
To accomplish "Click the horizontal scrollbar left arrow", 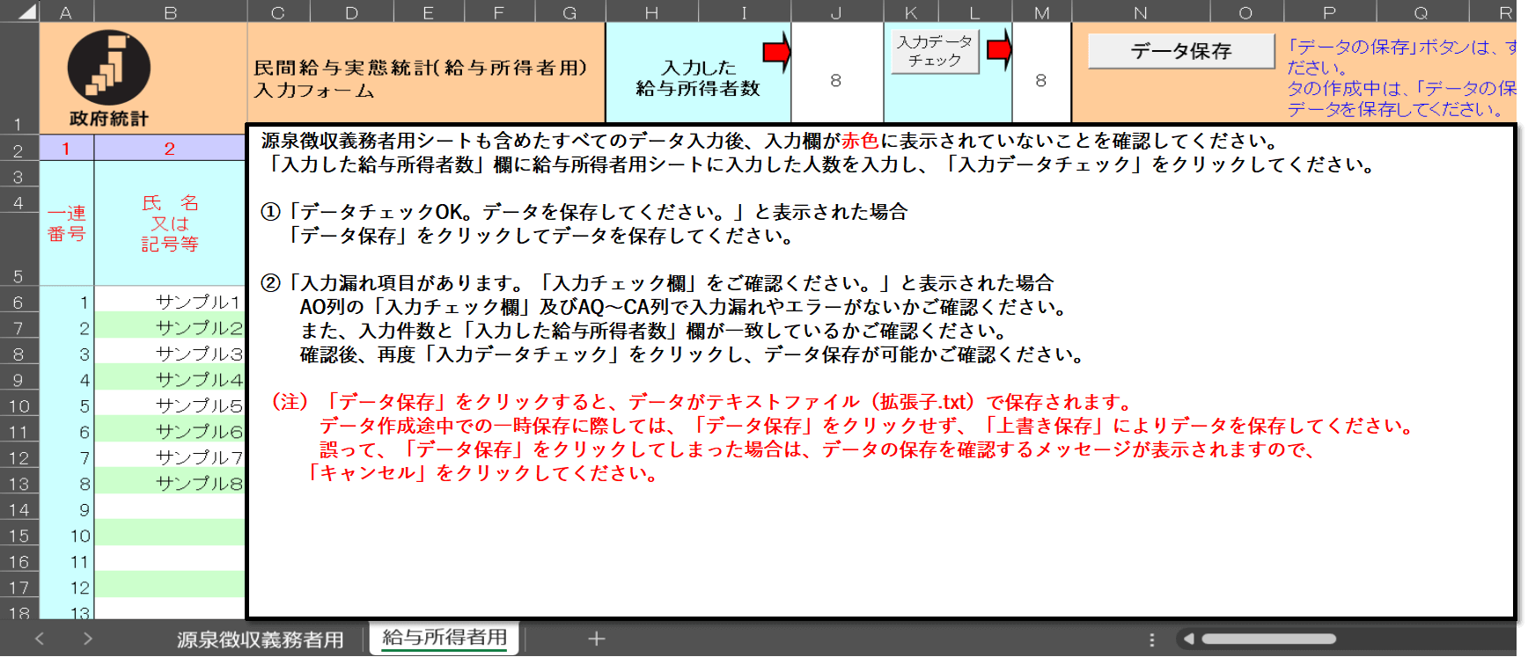I will (1189, 639).
